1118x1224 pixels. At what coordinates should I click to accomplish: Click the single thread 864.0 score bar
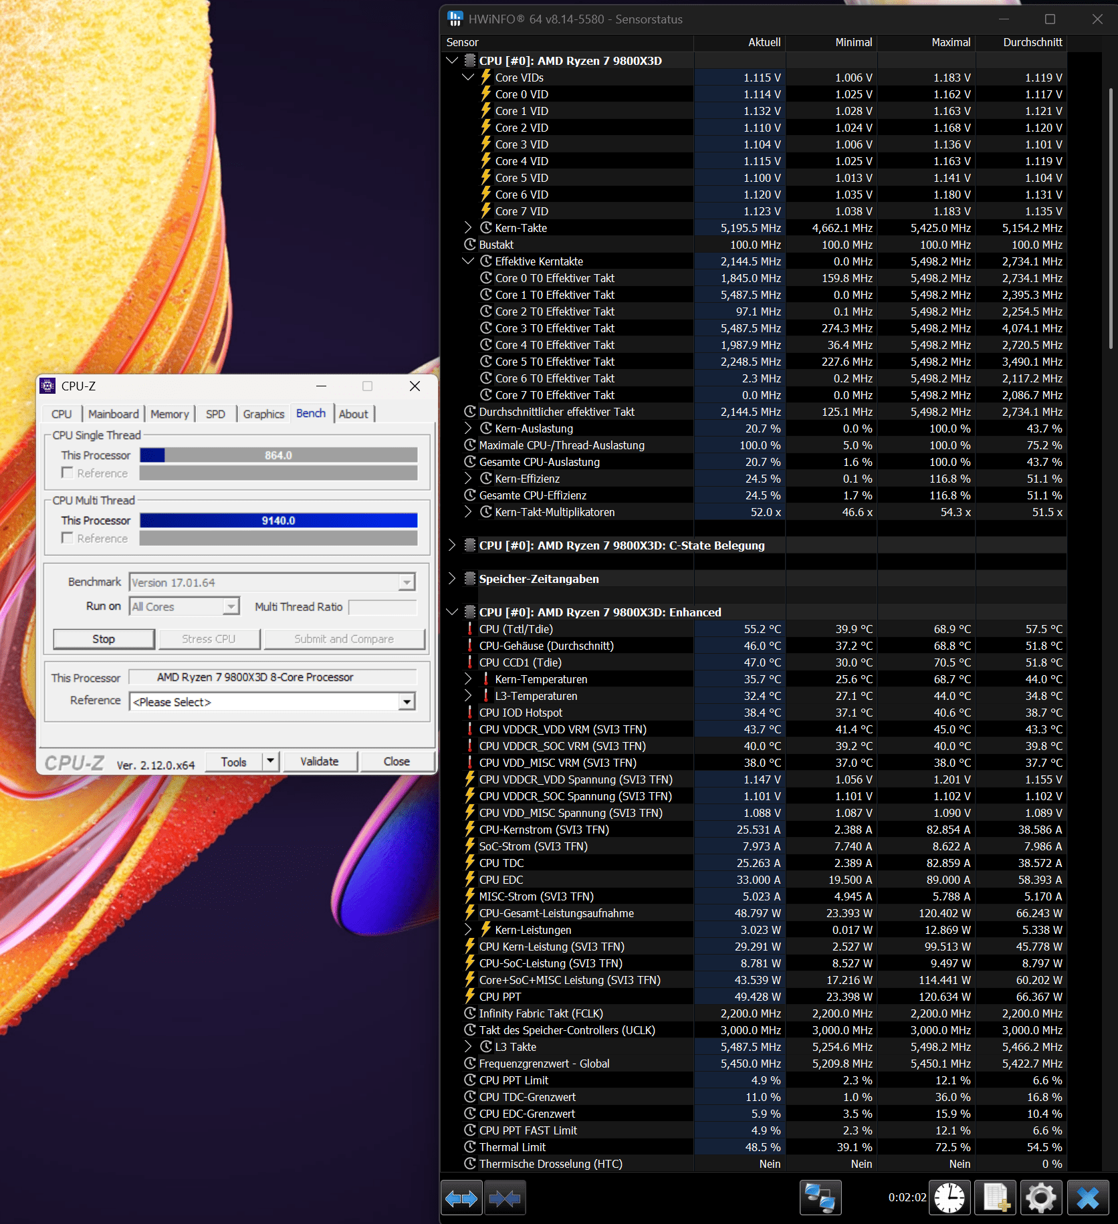(x=278, y=455)
